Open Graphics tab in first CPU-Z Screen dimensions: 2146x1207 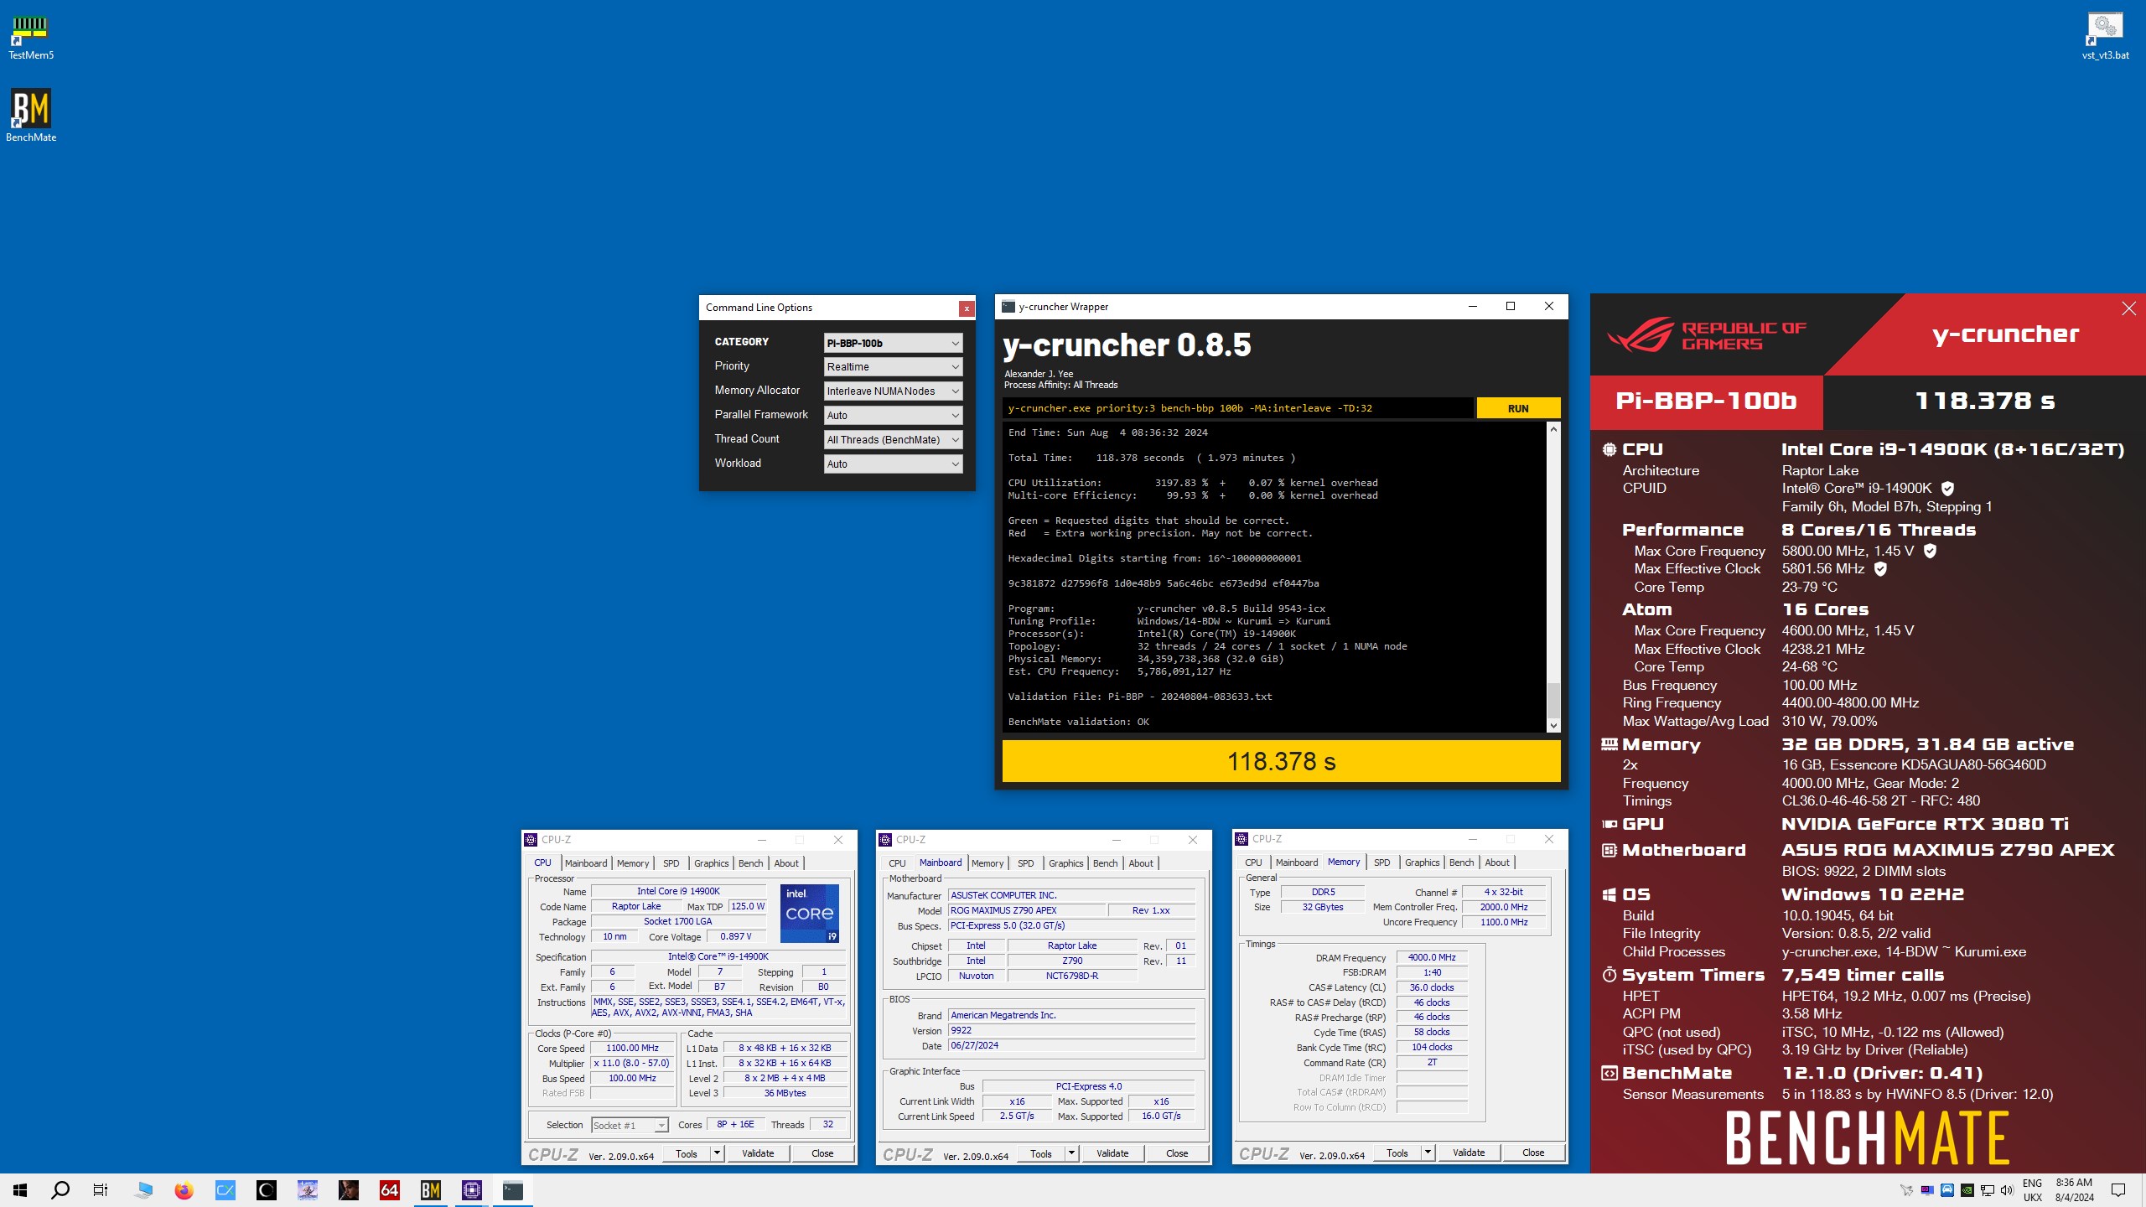pos(712,863)
